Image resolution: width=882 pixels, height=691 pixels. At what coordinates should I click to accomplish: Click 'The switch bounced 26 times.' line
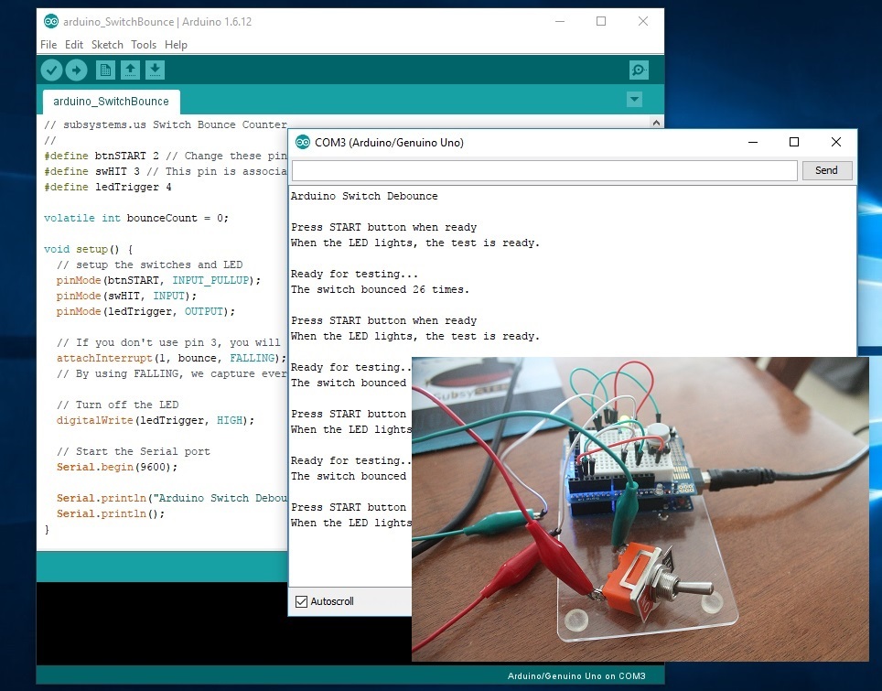380,289
